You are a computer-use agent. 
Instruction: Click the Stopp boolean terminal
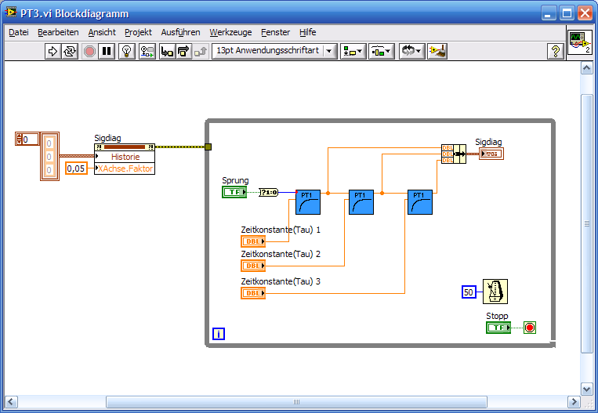coord(498,328)
